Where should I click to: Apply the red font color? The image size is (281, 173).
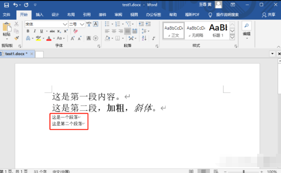click(49, 38)
